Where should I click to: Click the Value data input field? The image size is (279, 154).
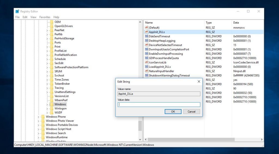(159, 105)
